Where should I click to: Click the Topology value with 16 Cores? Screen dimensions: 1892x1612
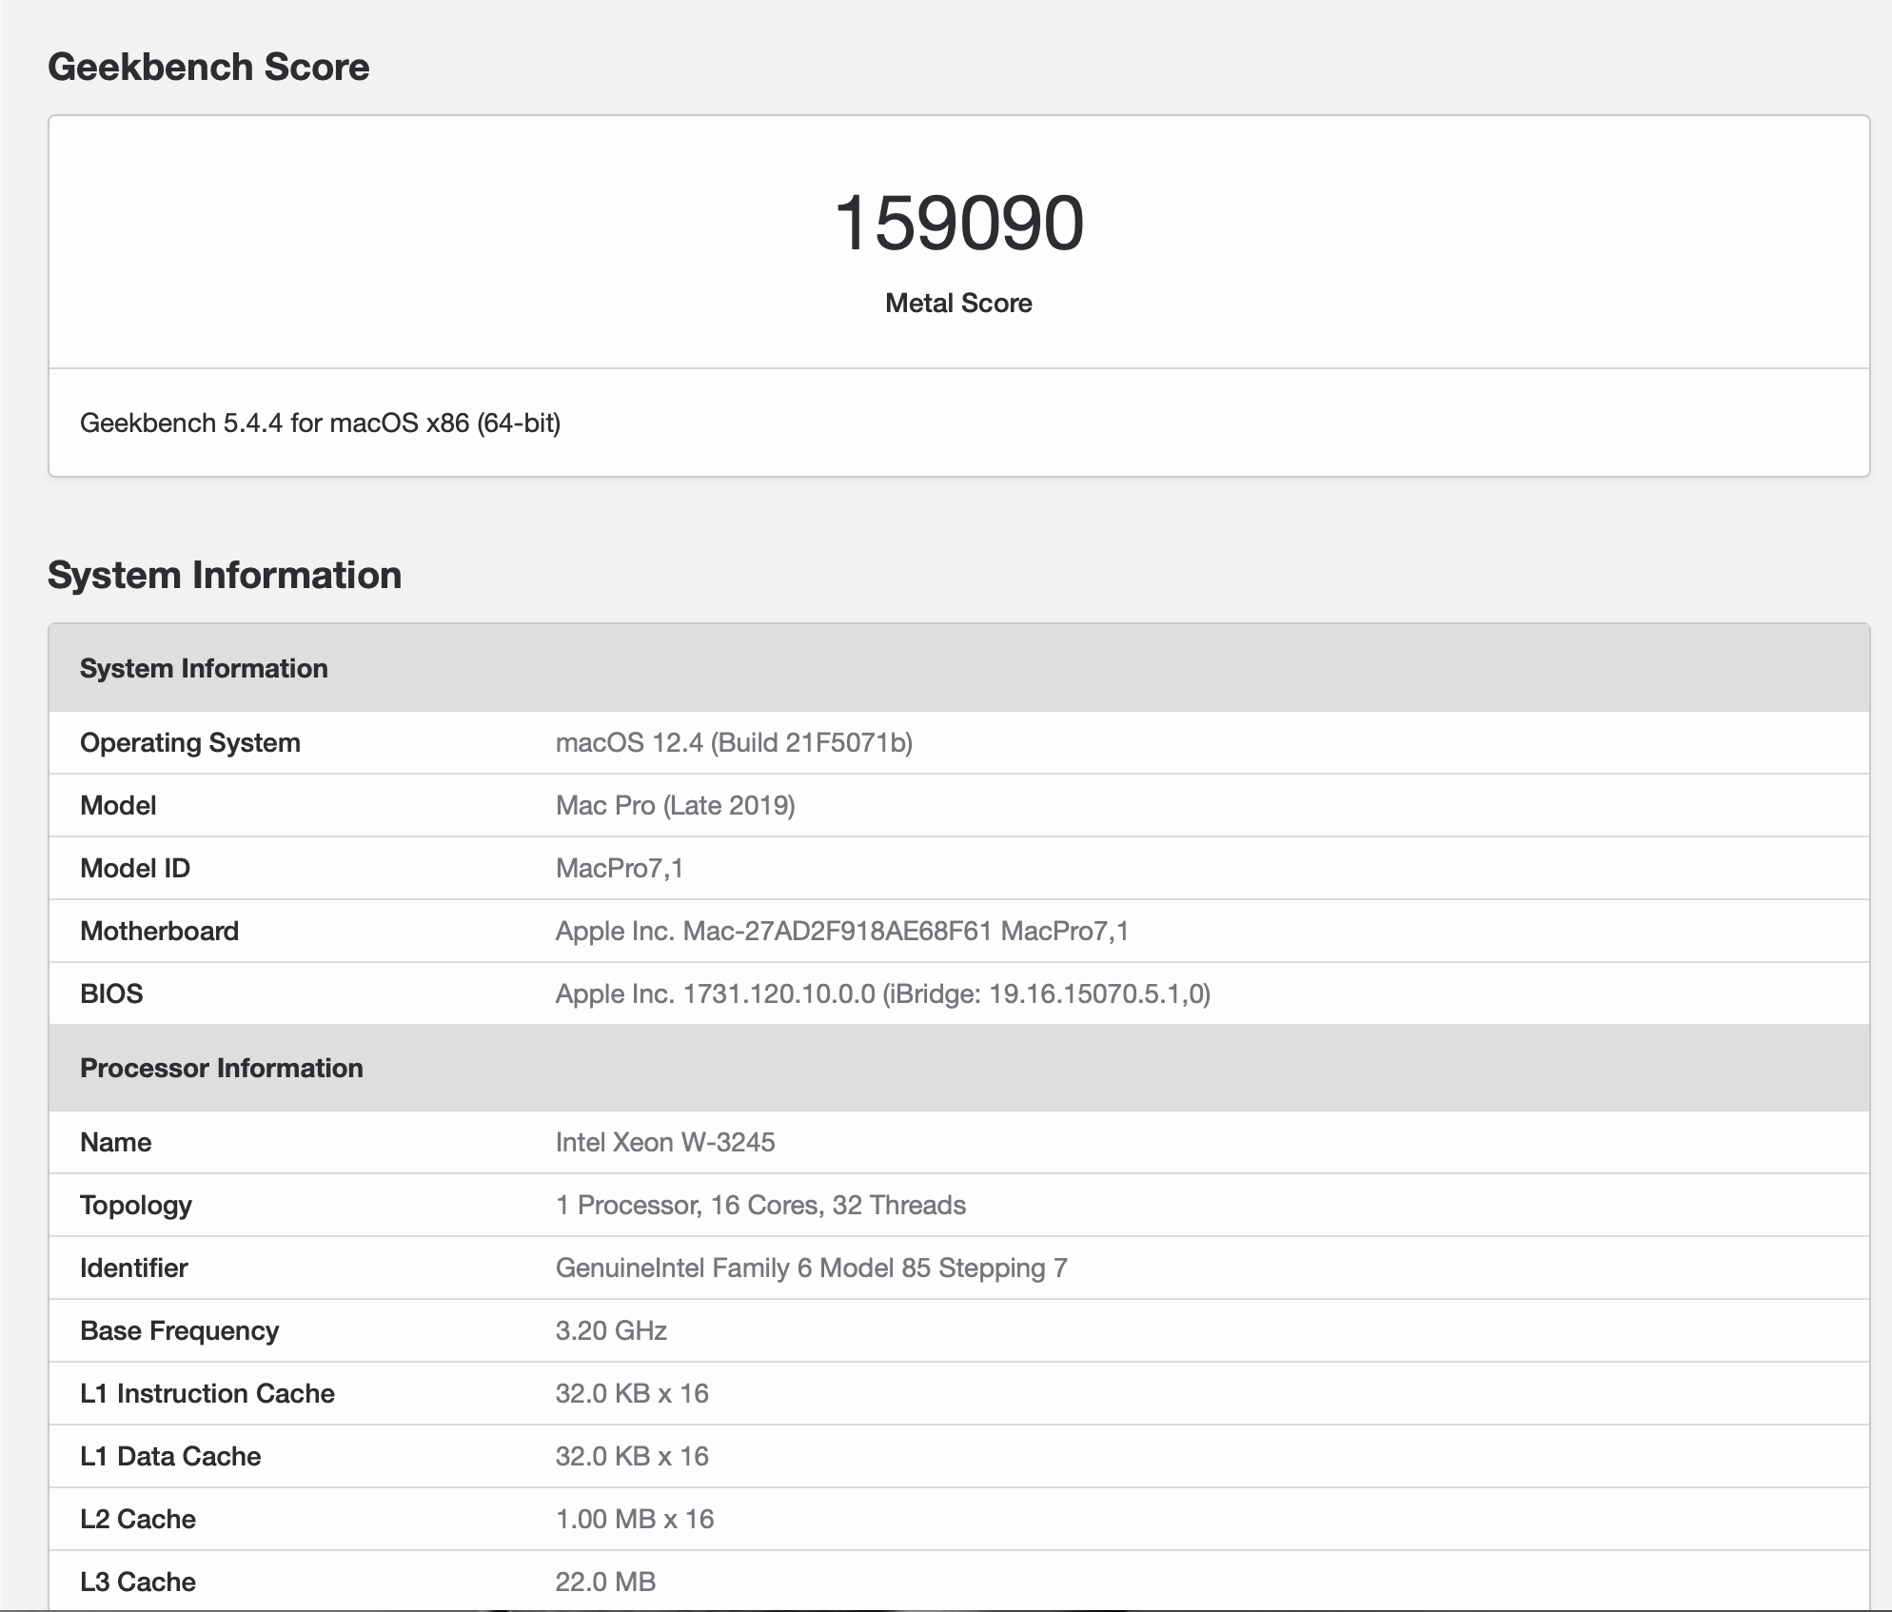pyautogui.click(x=760, y=1205)
